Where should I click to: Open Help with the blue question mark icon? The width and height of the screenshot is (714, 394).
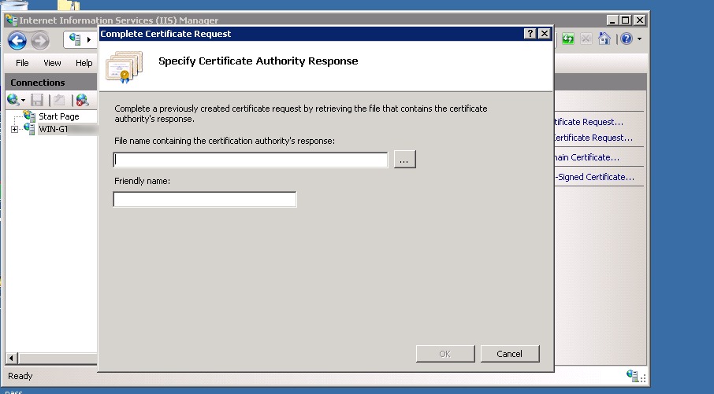(x=627, y=39)
